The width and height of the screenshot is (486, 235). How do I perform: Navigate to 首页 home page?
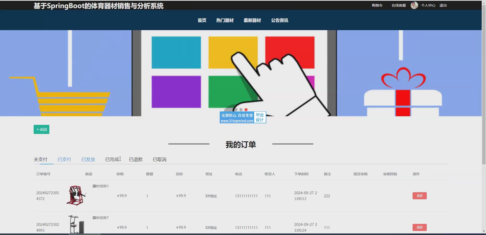pos(202,20)
